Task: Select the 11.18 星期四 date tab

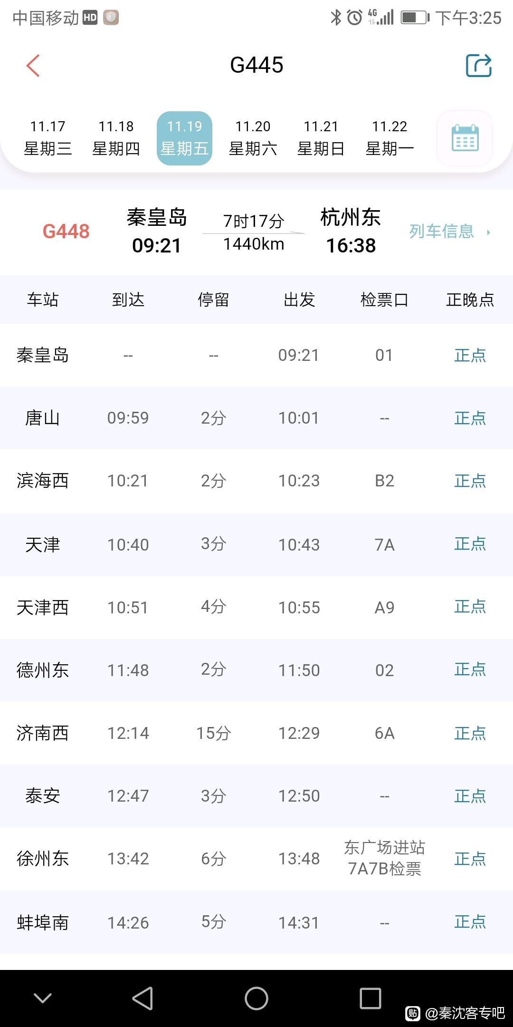Action: coord(116,138)
